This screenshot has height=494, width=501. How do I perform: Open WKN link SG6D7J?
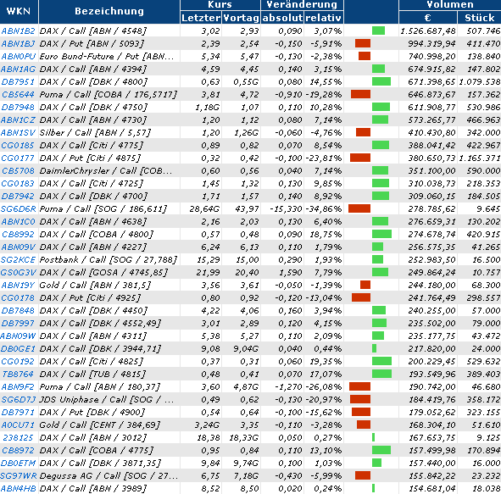(18, 399)
